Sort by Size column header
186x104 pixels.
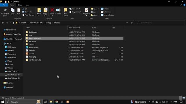point(113,28)
